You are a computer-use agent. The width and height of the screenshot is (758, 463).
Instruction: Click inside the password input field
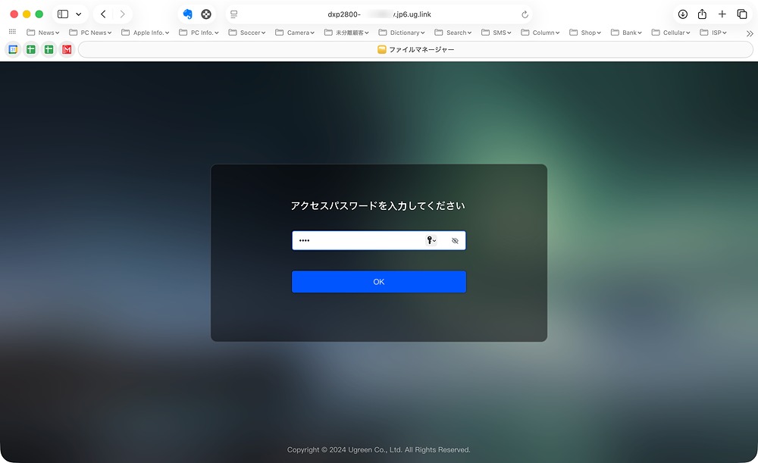pos(356,240)
